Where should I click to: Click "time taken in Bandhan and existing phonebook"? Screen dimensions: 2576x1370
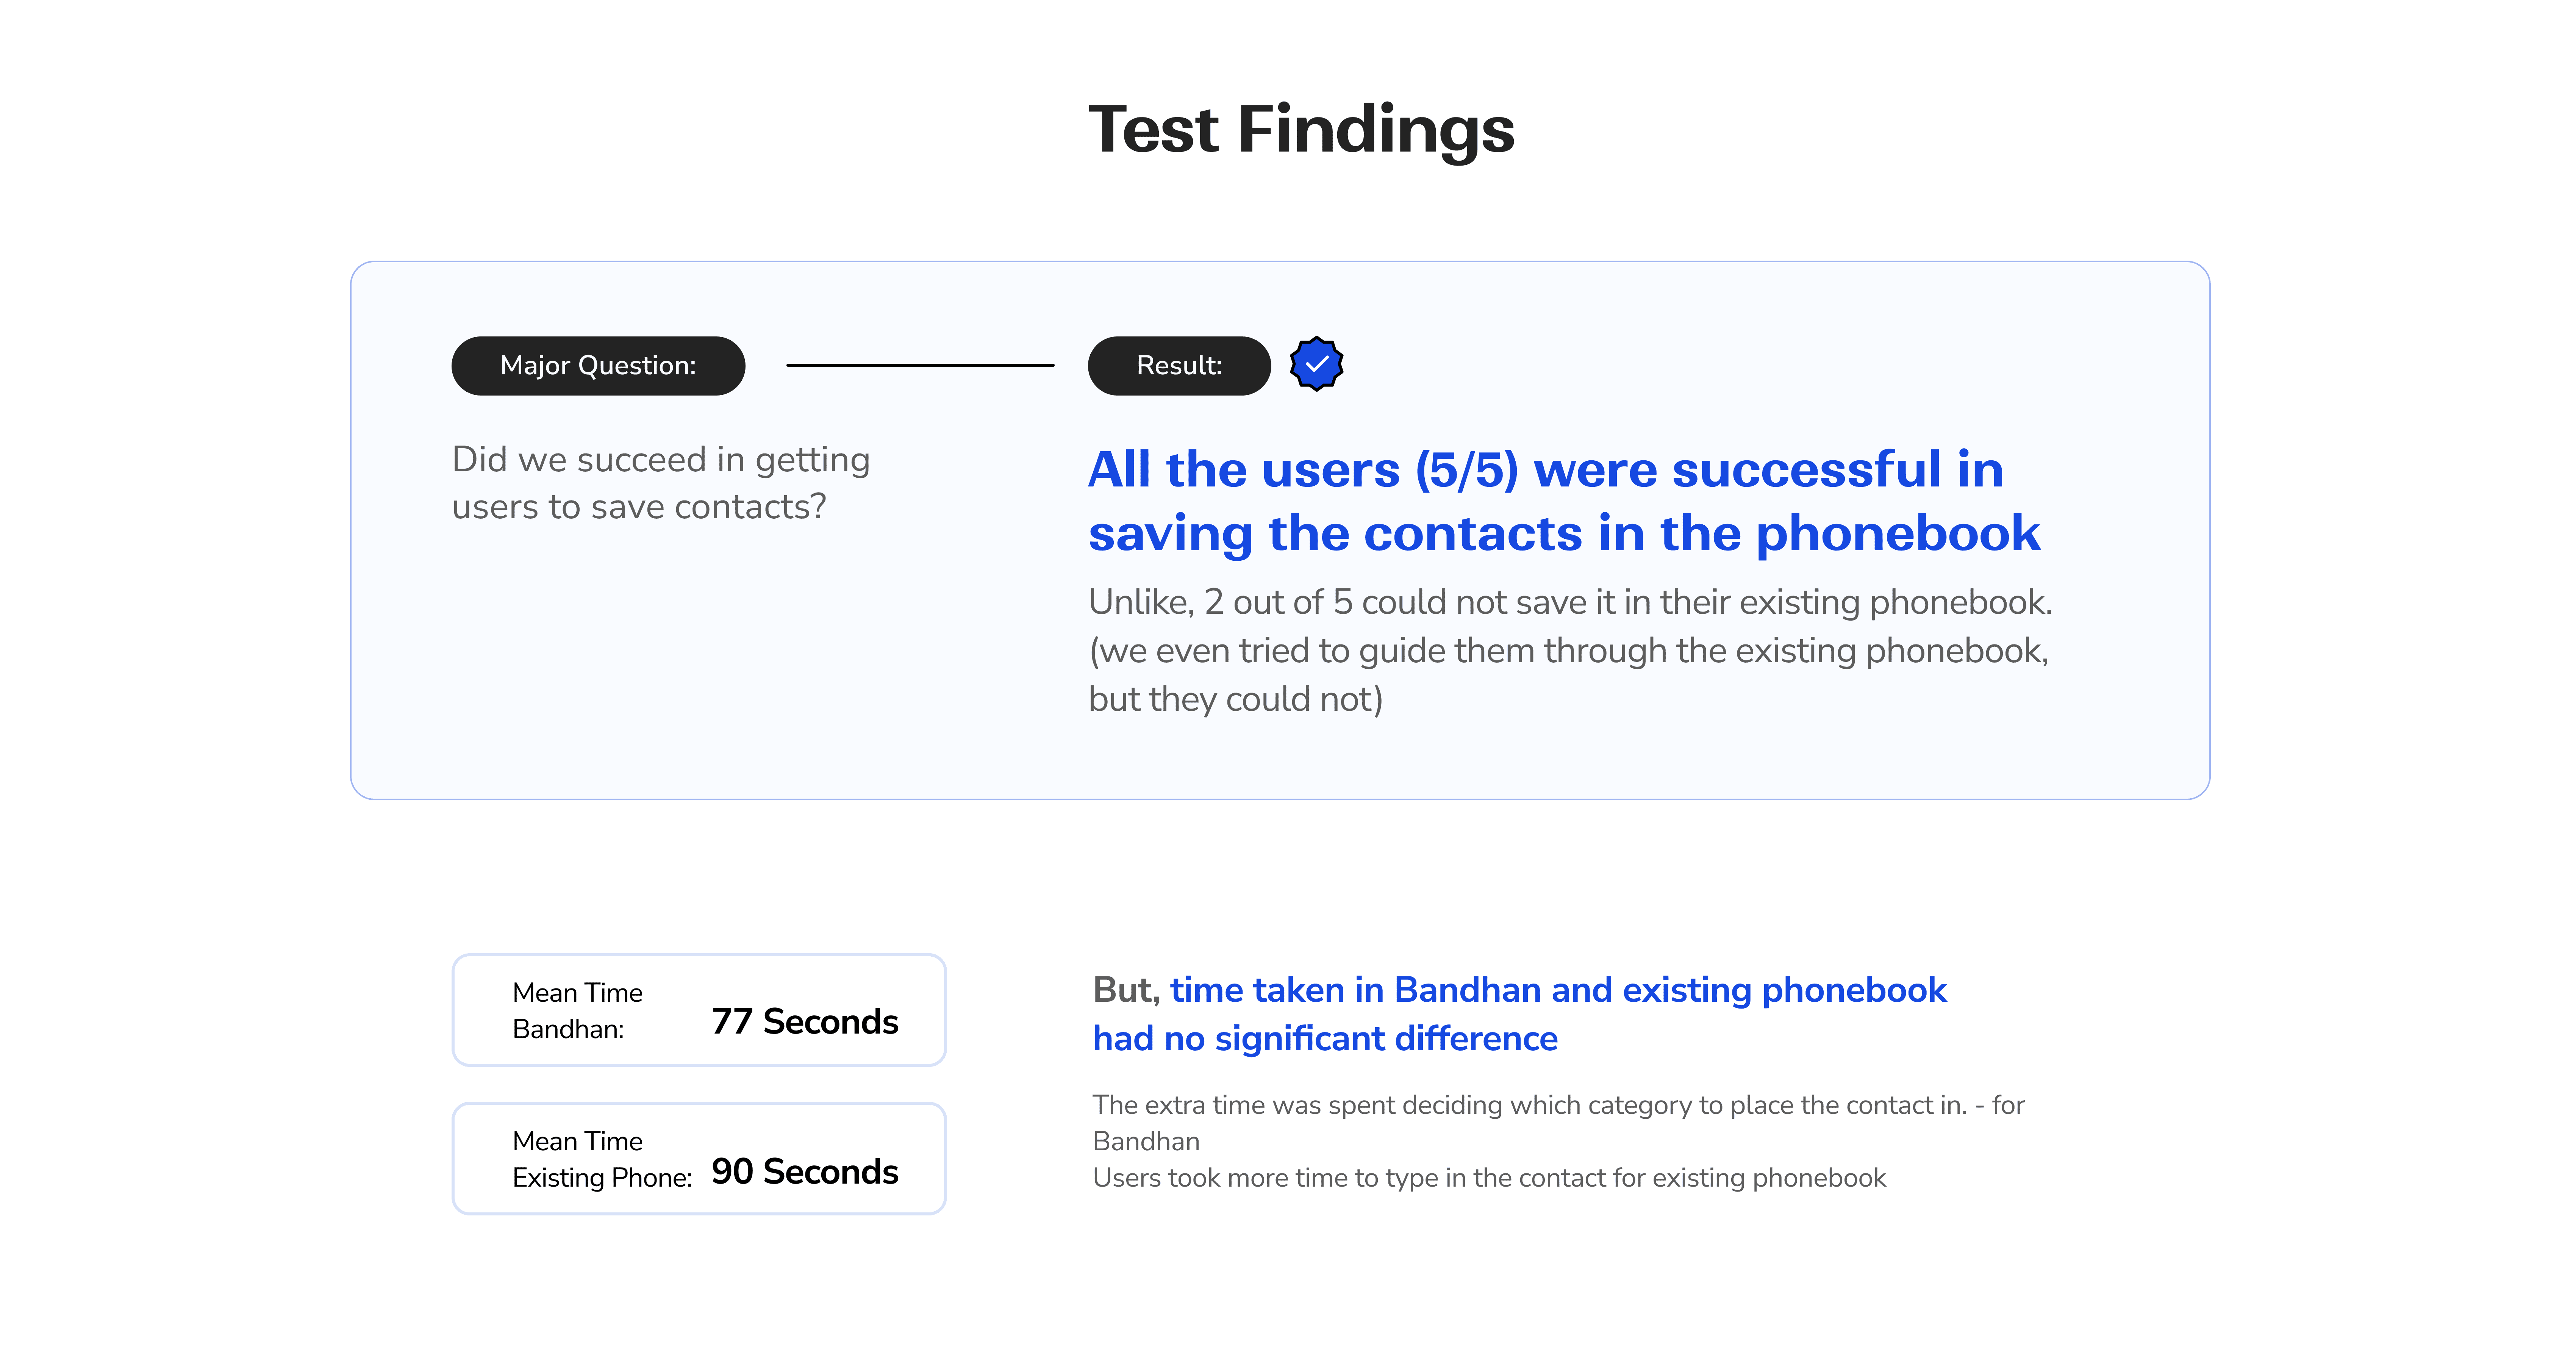tap(1558, 990)
